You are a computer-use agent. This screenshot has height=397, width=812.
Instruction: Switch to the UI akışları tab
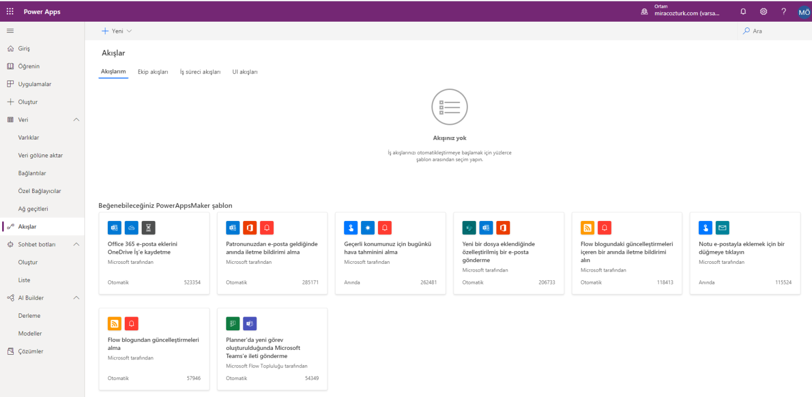[245, 72]
